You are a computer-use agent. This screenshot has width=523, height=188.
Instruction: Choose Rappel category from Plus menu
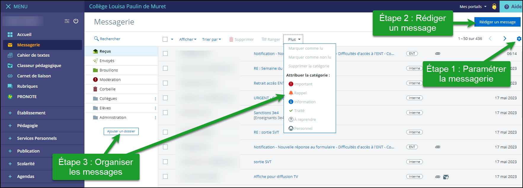point(300,93)
